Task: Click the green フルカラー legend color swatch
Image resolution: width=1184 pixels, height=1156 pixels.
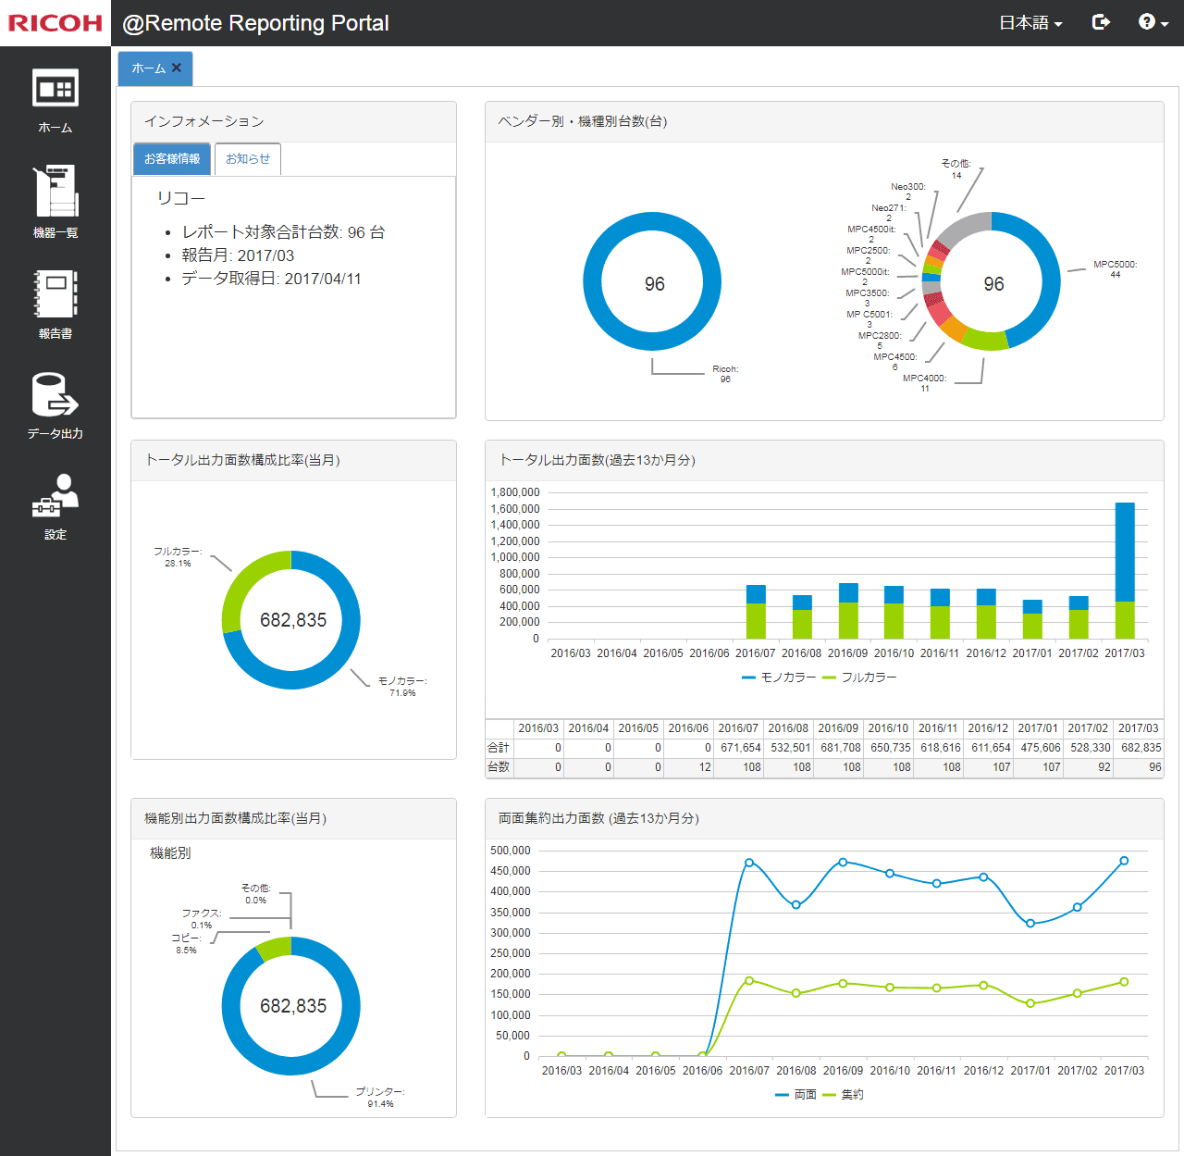Action: click(x=830, y=677)
